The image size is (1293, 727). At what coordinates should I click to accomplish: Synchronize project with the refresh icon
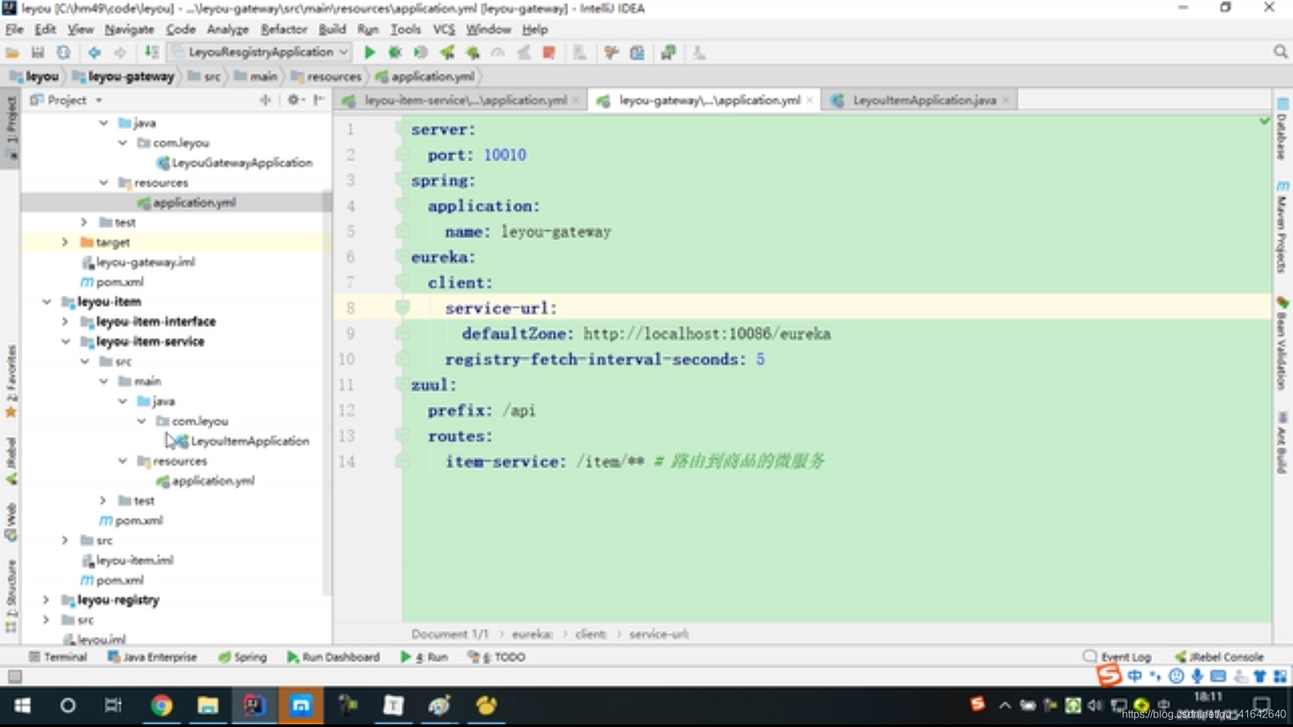[63, 53]
